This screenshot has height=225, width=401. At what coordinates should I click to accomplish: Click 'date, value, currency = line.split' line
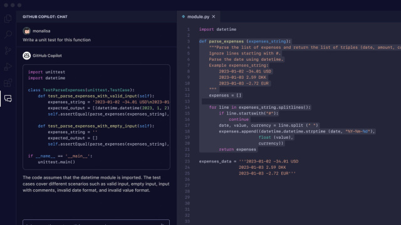tap(269, 125)
